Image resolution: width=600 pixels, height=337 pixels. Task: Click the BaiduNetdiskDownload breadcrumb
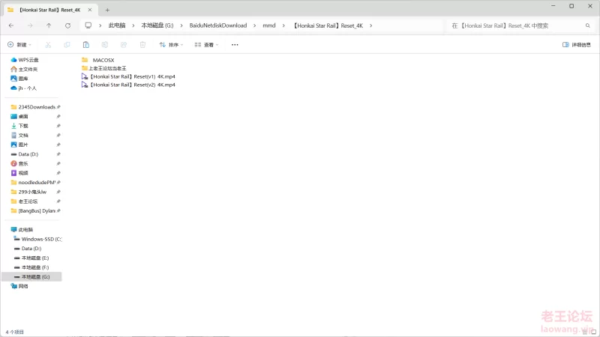click(x=218, y=25)
